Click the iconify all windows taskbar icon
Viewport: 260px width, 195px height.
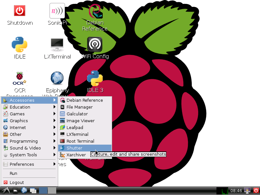coord(33,191)
